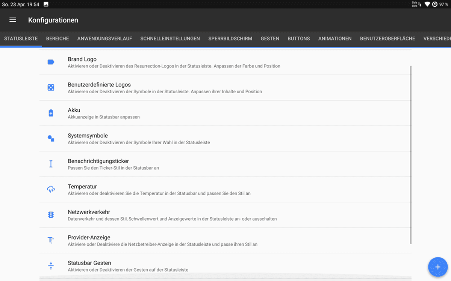Image resolution: width=451 pixels, height=281 pixels.
Task: Open the Benutzeroberfläche tab
Action: [x=387, y=39]
